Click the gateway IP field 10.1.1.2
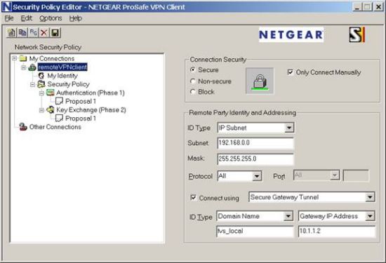 [337, 231]
